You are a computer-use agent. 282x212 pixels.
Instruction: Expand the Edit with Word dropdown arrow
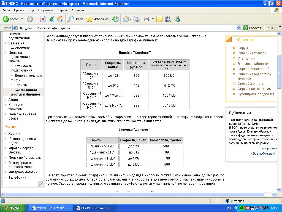[153, 19]
